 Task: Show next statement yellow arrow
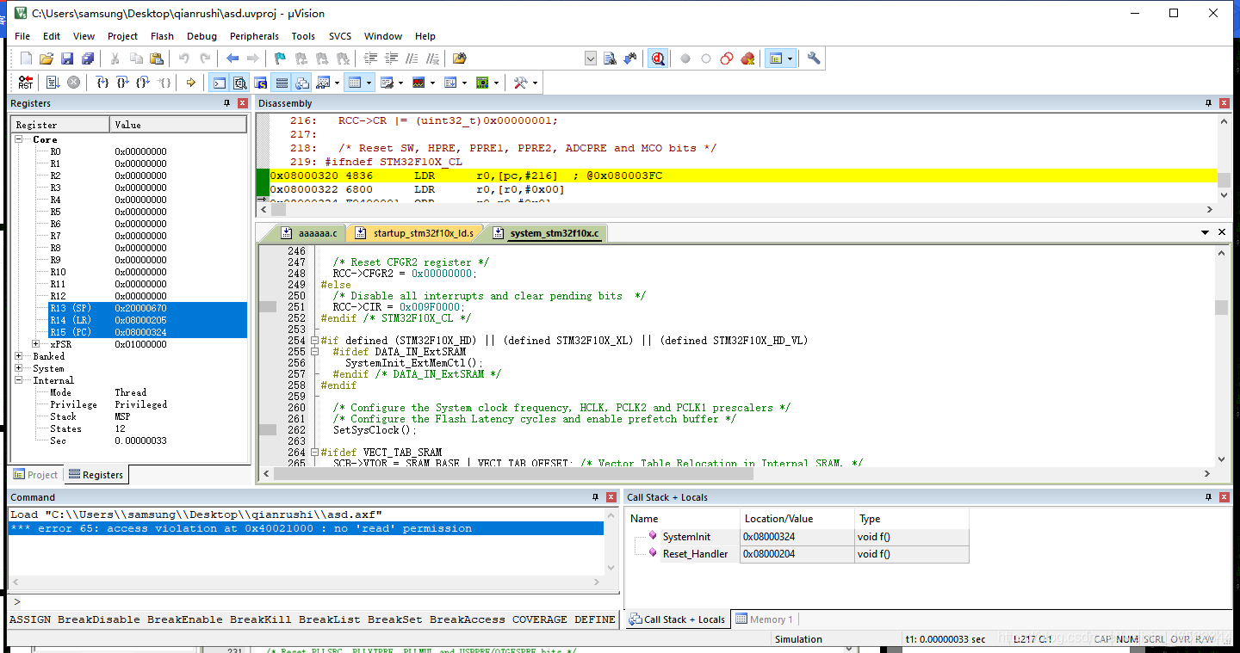click(191, 83)
